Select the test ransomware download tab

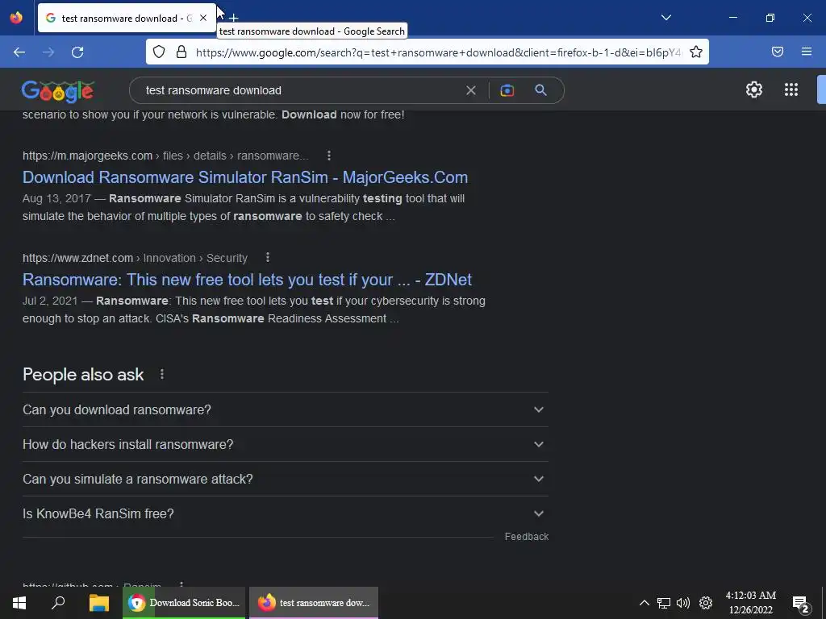point(127,18)
